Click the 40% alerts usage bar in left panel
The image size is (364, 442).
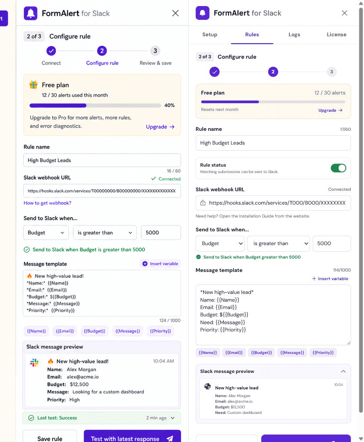pos(95,105)
